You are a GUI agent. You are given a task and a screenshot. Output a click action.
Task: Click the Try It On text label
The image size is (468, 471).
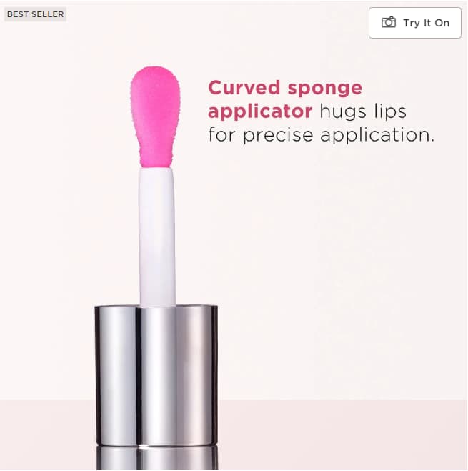(426, 23)
